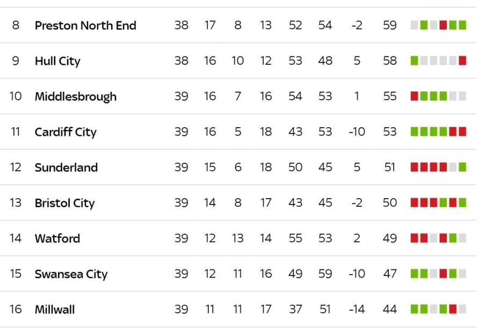Open the Hull City team page
This screenshot has height=329, width=486.
tap(57, 61)
